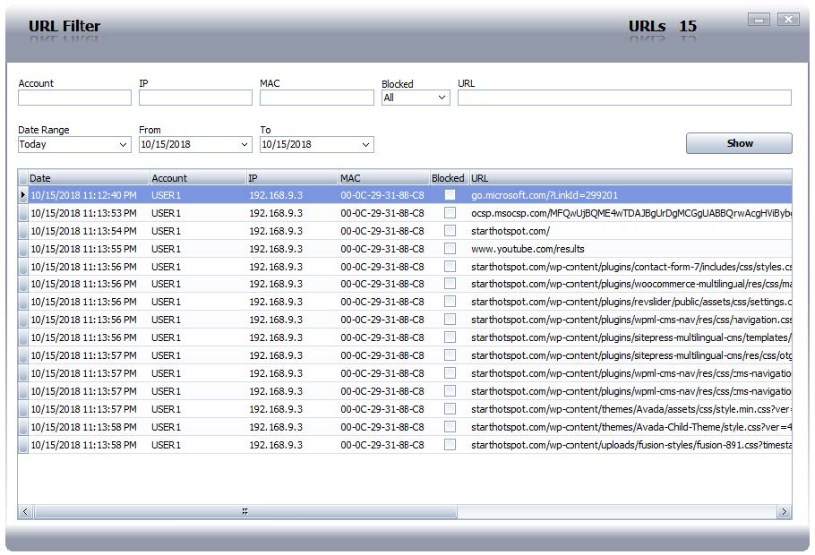Click the Show button
This screenshot has width=815, height=555.
[739, 143]
